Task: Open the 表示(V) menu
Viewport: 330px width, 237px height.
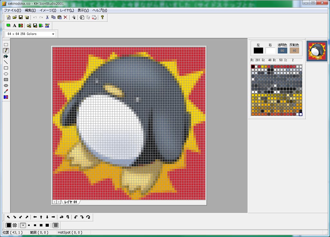Action: click(83, 10)
